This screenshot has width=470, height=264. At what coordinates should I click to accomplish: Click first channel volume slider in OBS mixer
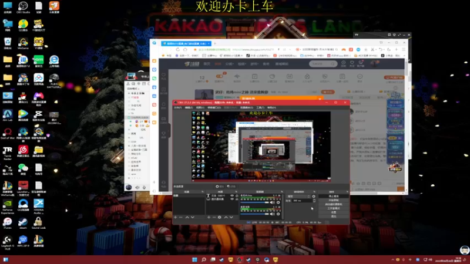[254, 202]
